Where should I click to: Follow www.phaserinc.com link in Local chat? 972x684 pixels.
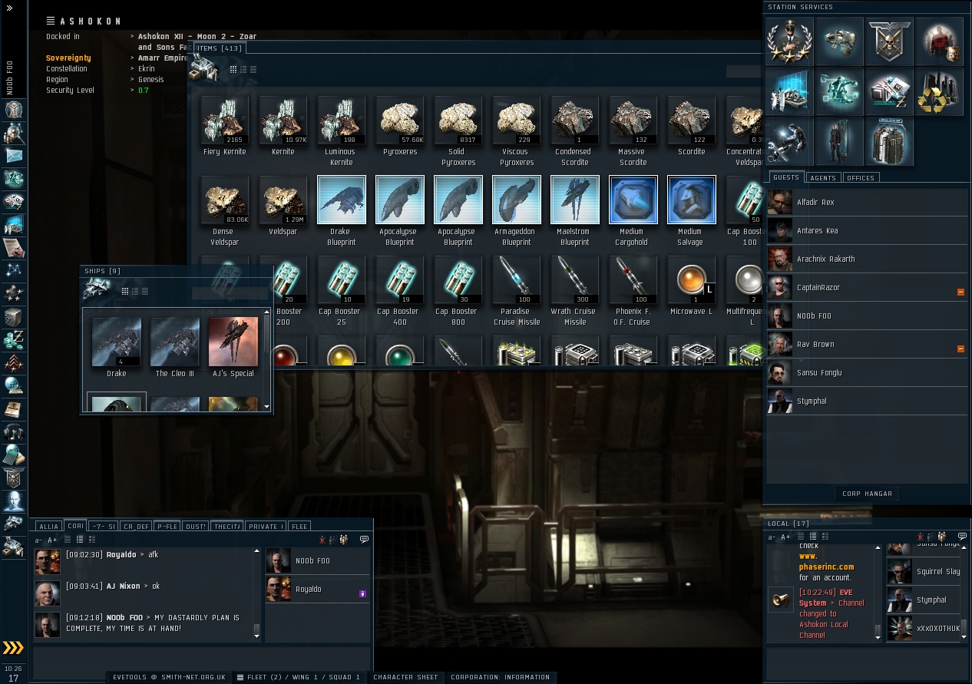pyautogui.click(x=826, y=562)
